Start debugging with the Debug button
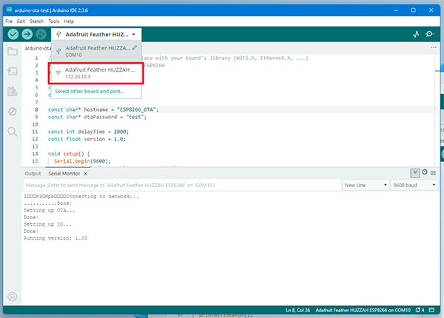The width and height of the screenshot is (444, 318). coord(41,34)
